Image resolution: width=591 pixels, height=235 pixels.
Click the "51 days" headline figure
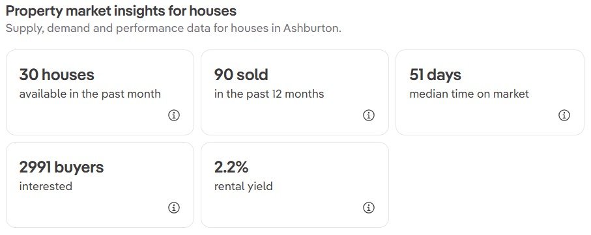point(435,75)
